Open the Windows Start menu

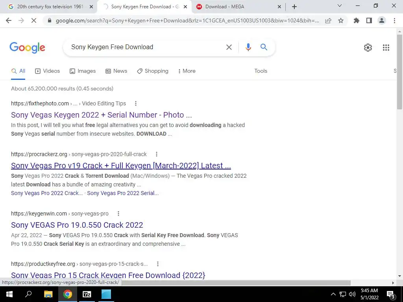[x=9, y=294]
